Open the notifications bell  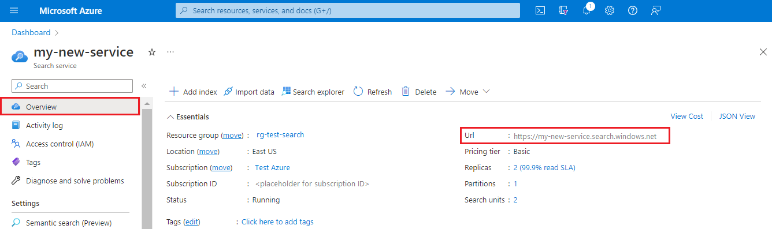(587, 10)
